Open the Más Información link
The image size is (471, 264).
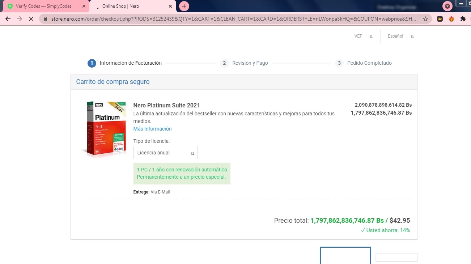152,129
